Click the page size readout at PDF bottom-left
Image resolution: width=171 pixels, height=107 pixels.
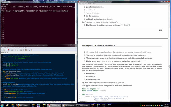coord(83,101)
